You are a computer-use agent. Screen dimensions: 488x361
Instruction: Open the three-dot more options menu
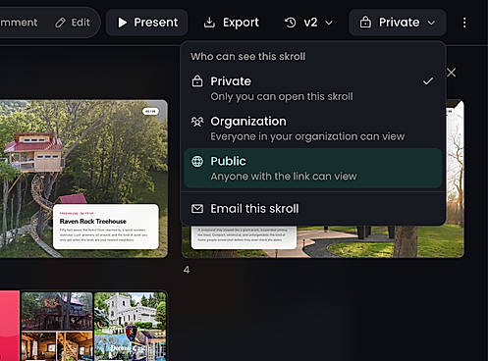(464, 23)
